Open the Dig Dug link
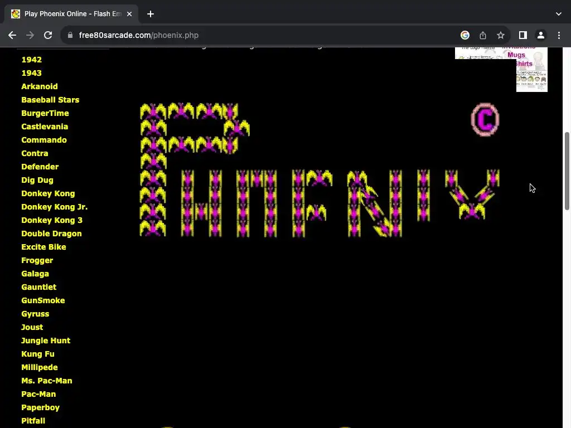571x428 pixels. point(37,180)
